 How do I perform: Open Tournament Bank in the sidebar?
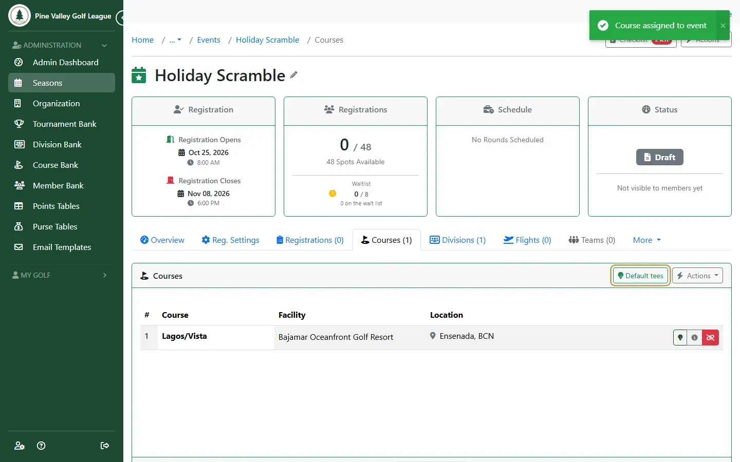tap(62, 124)
